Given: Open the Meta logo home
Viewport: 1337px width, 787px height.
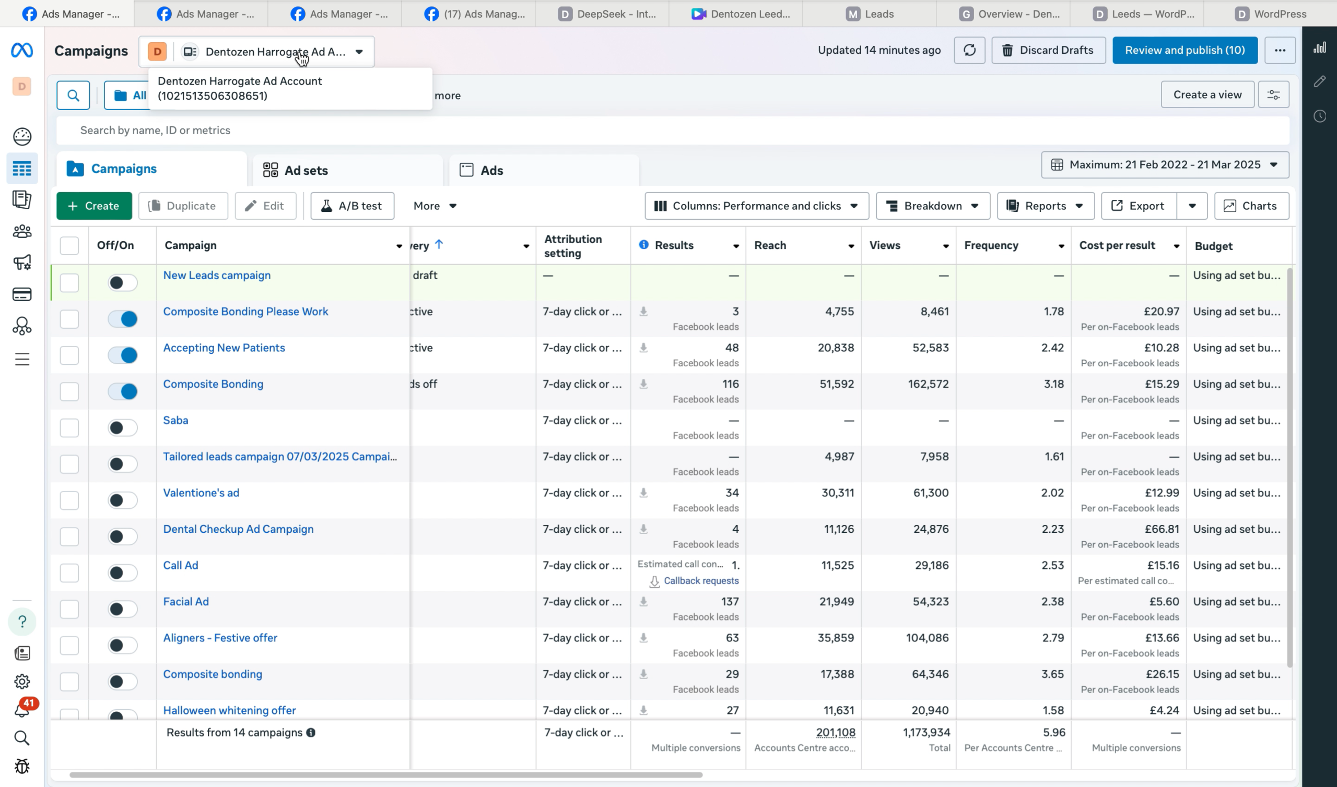Looking at the screenshot, I should point(22,51).
